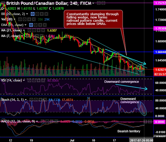The image size is (166, 142).
Task: Open the dropdown arrow next to MA (21, close)
Action: [24, 31]
